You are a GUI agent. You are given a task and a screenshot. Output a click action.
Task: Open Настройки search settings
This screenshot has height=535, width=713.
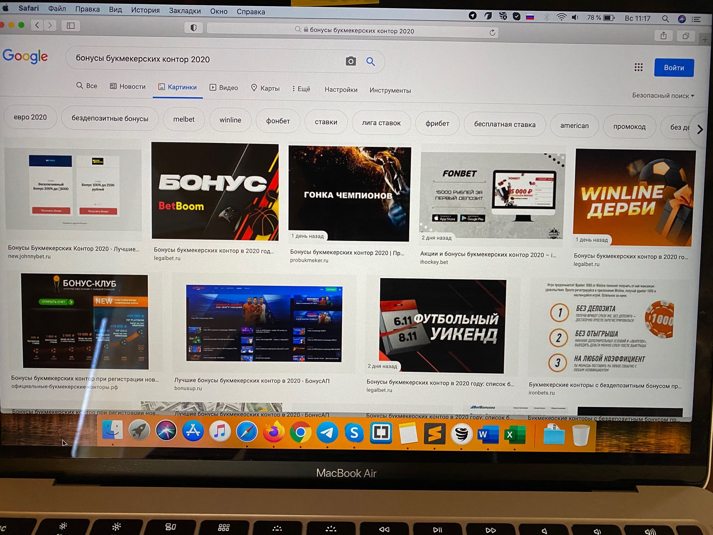pos(341,90)
